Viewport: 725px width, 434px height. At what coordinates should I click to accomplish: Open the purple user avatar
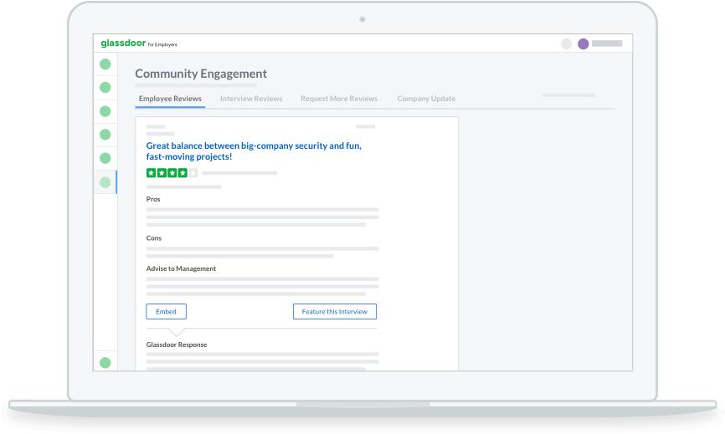click(x=583, y=43)
